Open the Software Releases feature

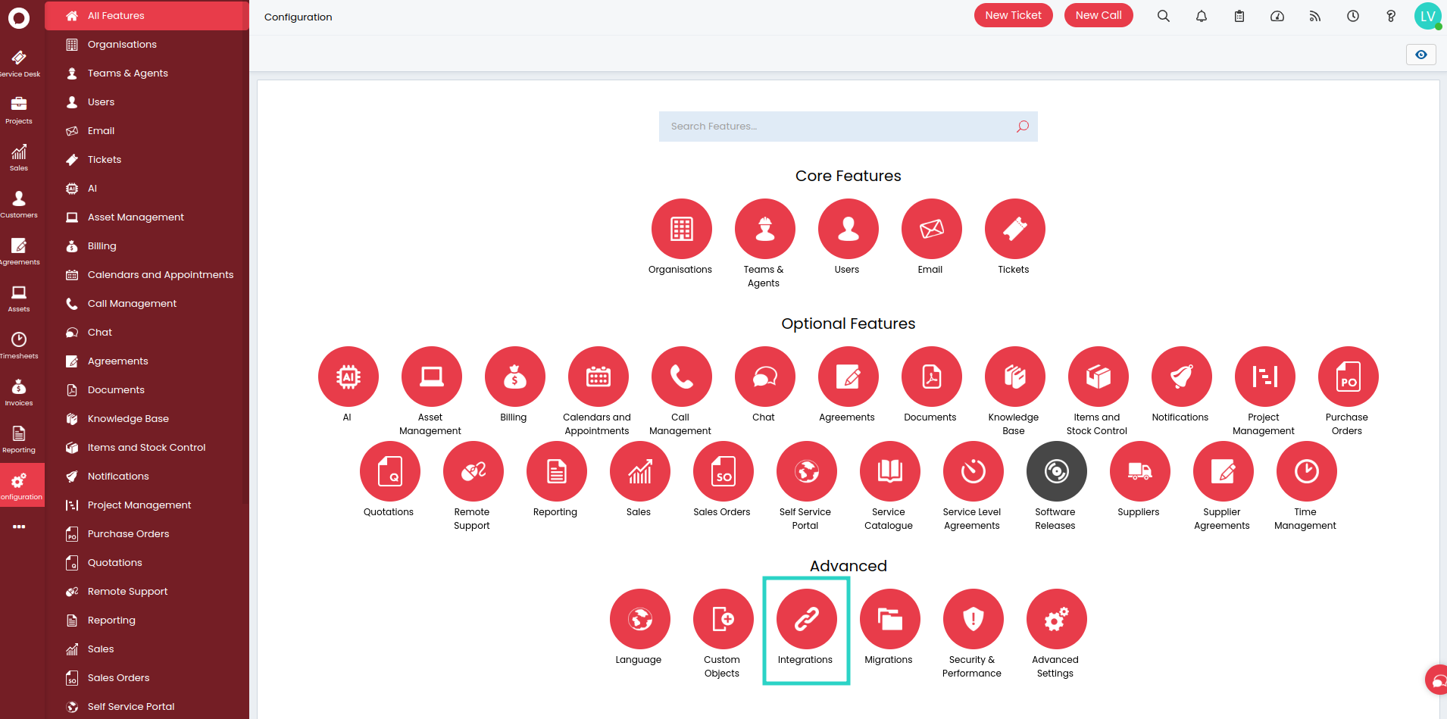pyautogui.click(x=1056, y=472)
